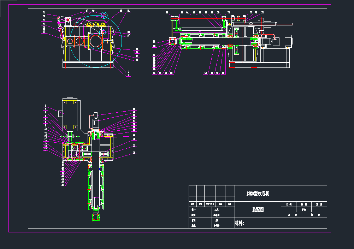The image size is (354, 249).
Task: Click the 1300型收卷机 title text
Action: 258,194
